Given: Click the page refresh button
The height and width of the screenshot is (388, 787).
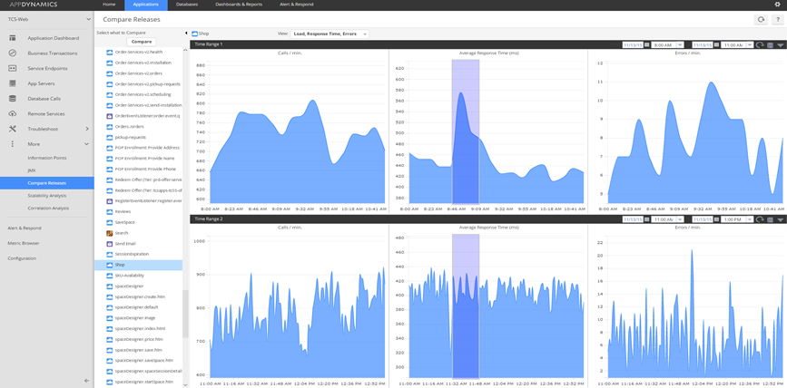Looking at the screenshot, I should (761, 20).
